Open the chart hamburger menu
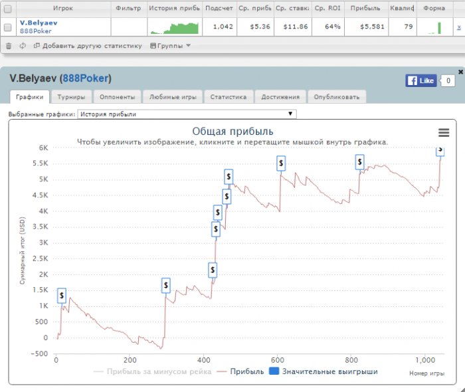 pos(444,132)
